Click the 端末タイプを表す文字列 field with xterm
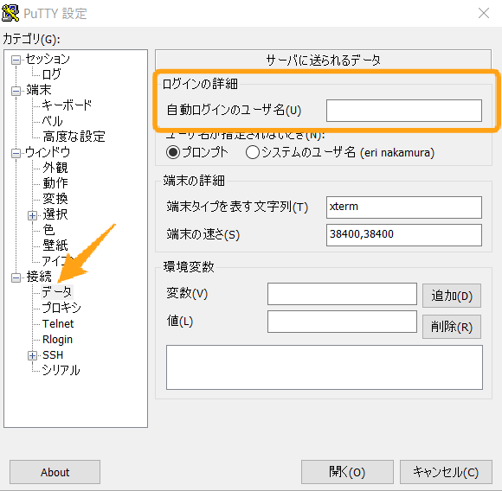The height and width of the screenshot is (491, 502). click(x=404, y=207)
